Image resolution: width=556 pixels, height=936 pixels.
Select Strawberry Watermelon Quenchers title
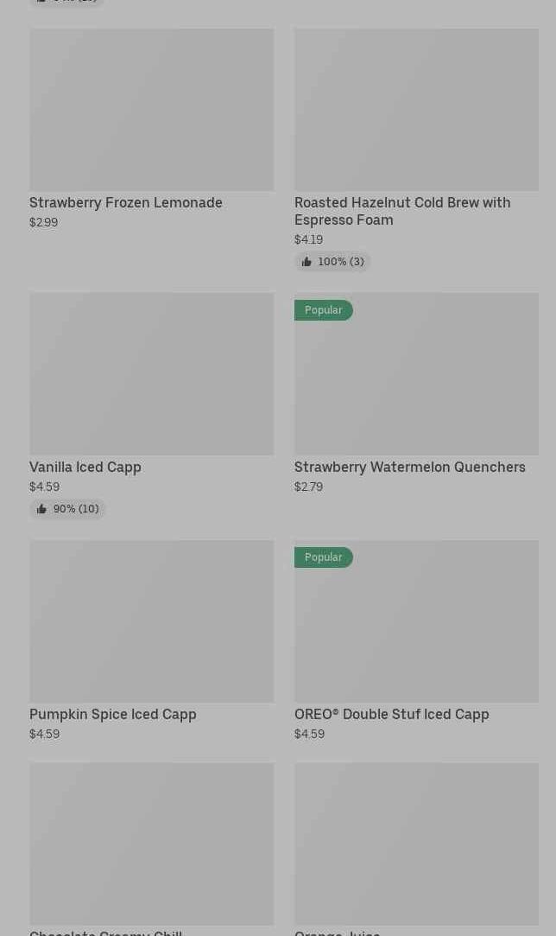pos(409,467)
